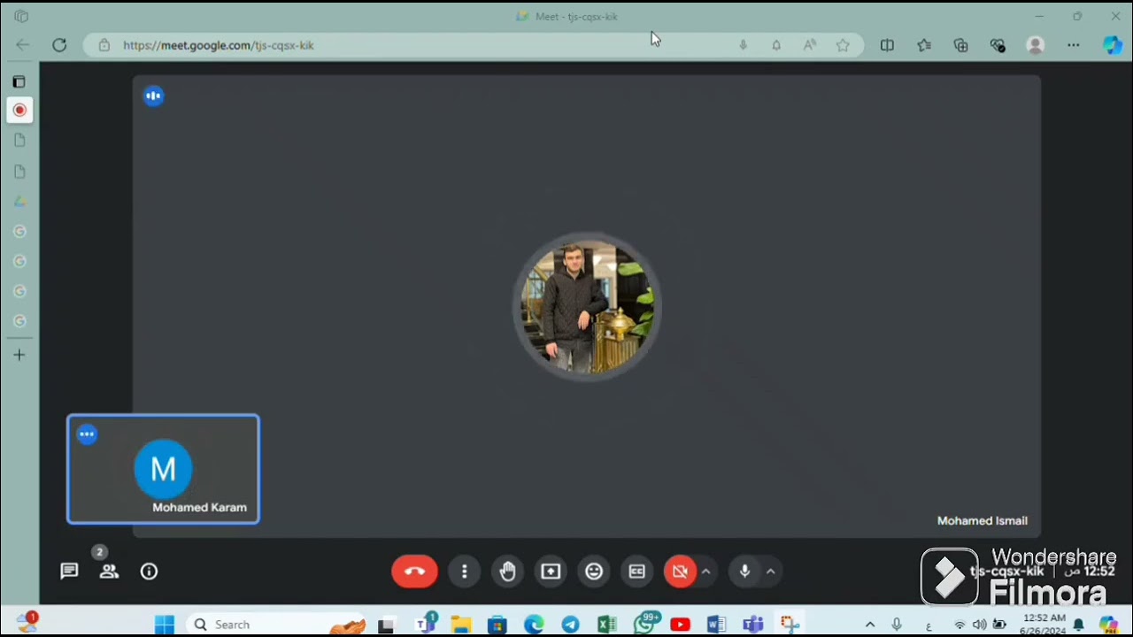Add this page to favorites star
Viewport: 1133px width, 637px height.
coord(843,45)
